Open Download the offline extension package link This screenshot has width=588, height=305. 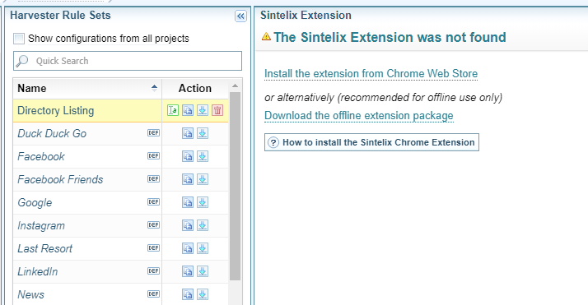(x=359, y=116)
